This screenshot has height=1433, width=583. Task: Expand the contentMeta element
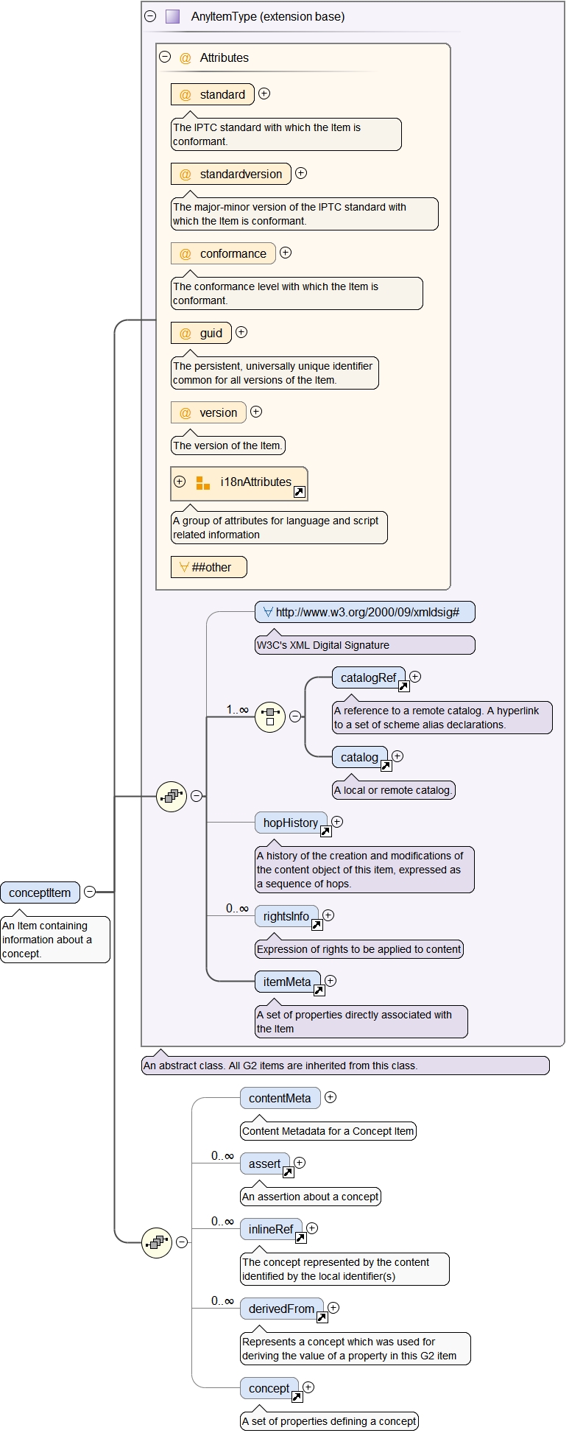(x=331, y=1097)
